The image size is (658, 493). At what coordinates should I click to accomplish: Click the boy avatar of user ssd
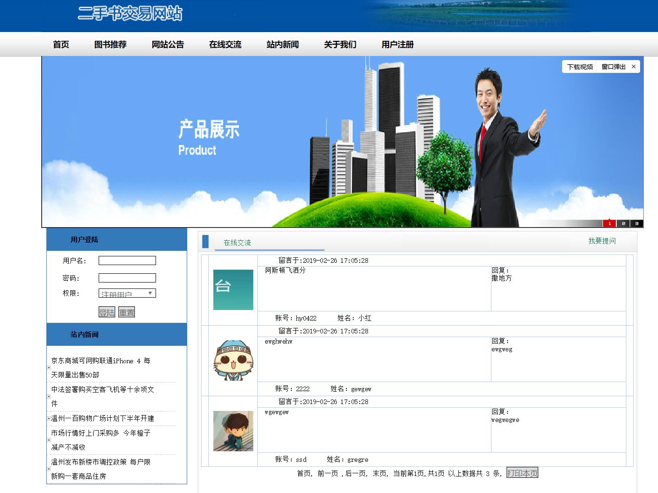[x=233, y=431]
